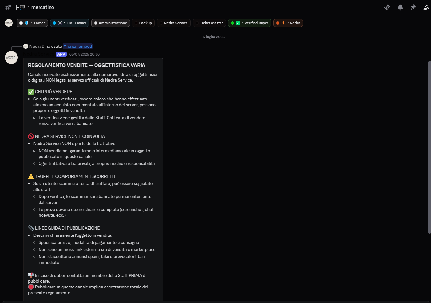Click the Nedra Service bot avatar

(11, 57)
